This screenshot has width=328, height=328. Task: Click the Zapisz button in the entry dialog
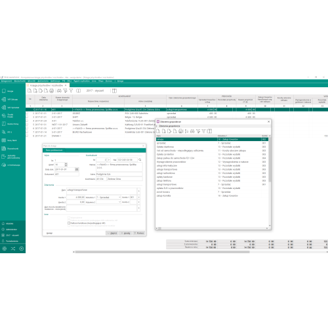pyautogui.click(x=112, y=234)
